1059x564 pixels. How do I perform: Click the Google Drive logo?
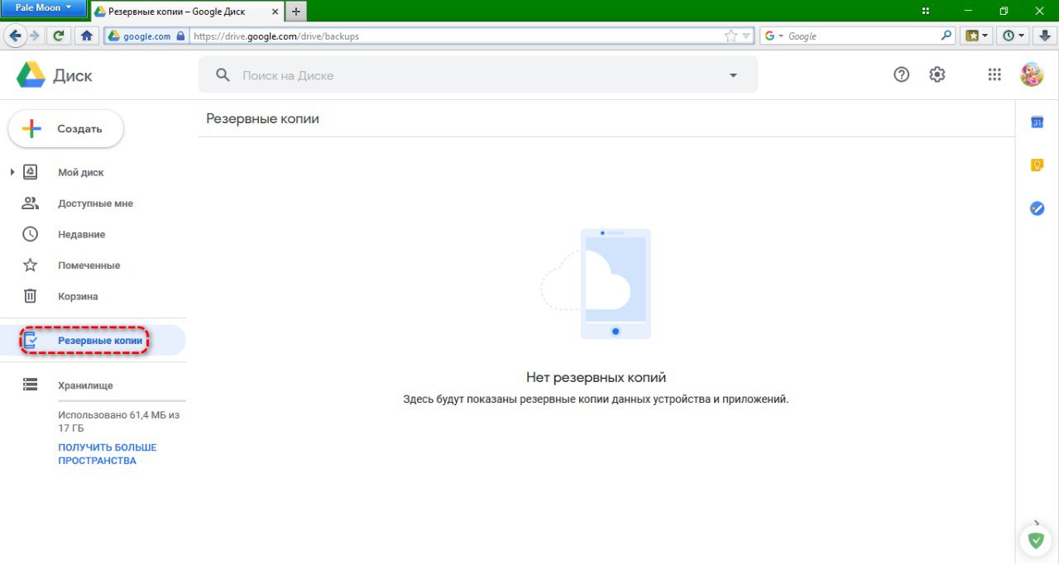[x=31, y=75]
